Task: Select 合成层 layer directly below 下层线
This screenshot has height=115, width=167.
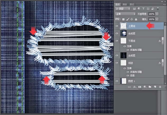Action: (132, 56)
